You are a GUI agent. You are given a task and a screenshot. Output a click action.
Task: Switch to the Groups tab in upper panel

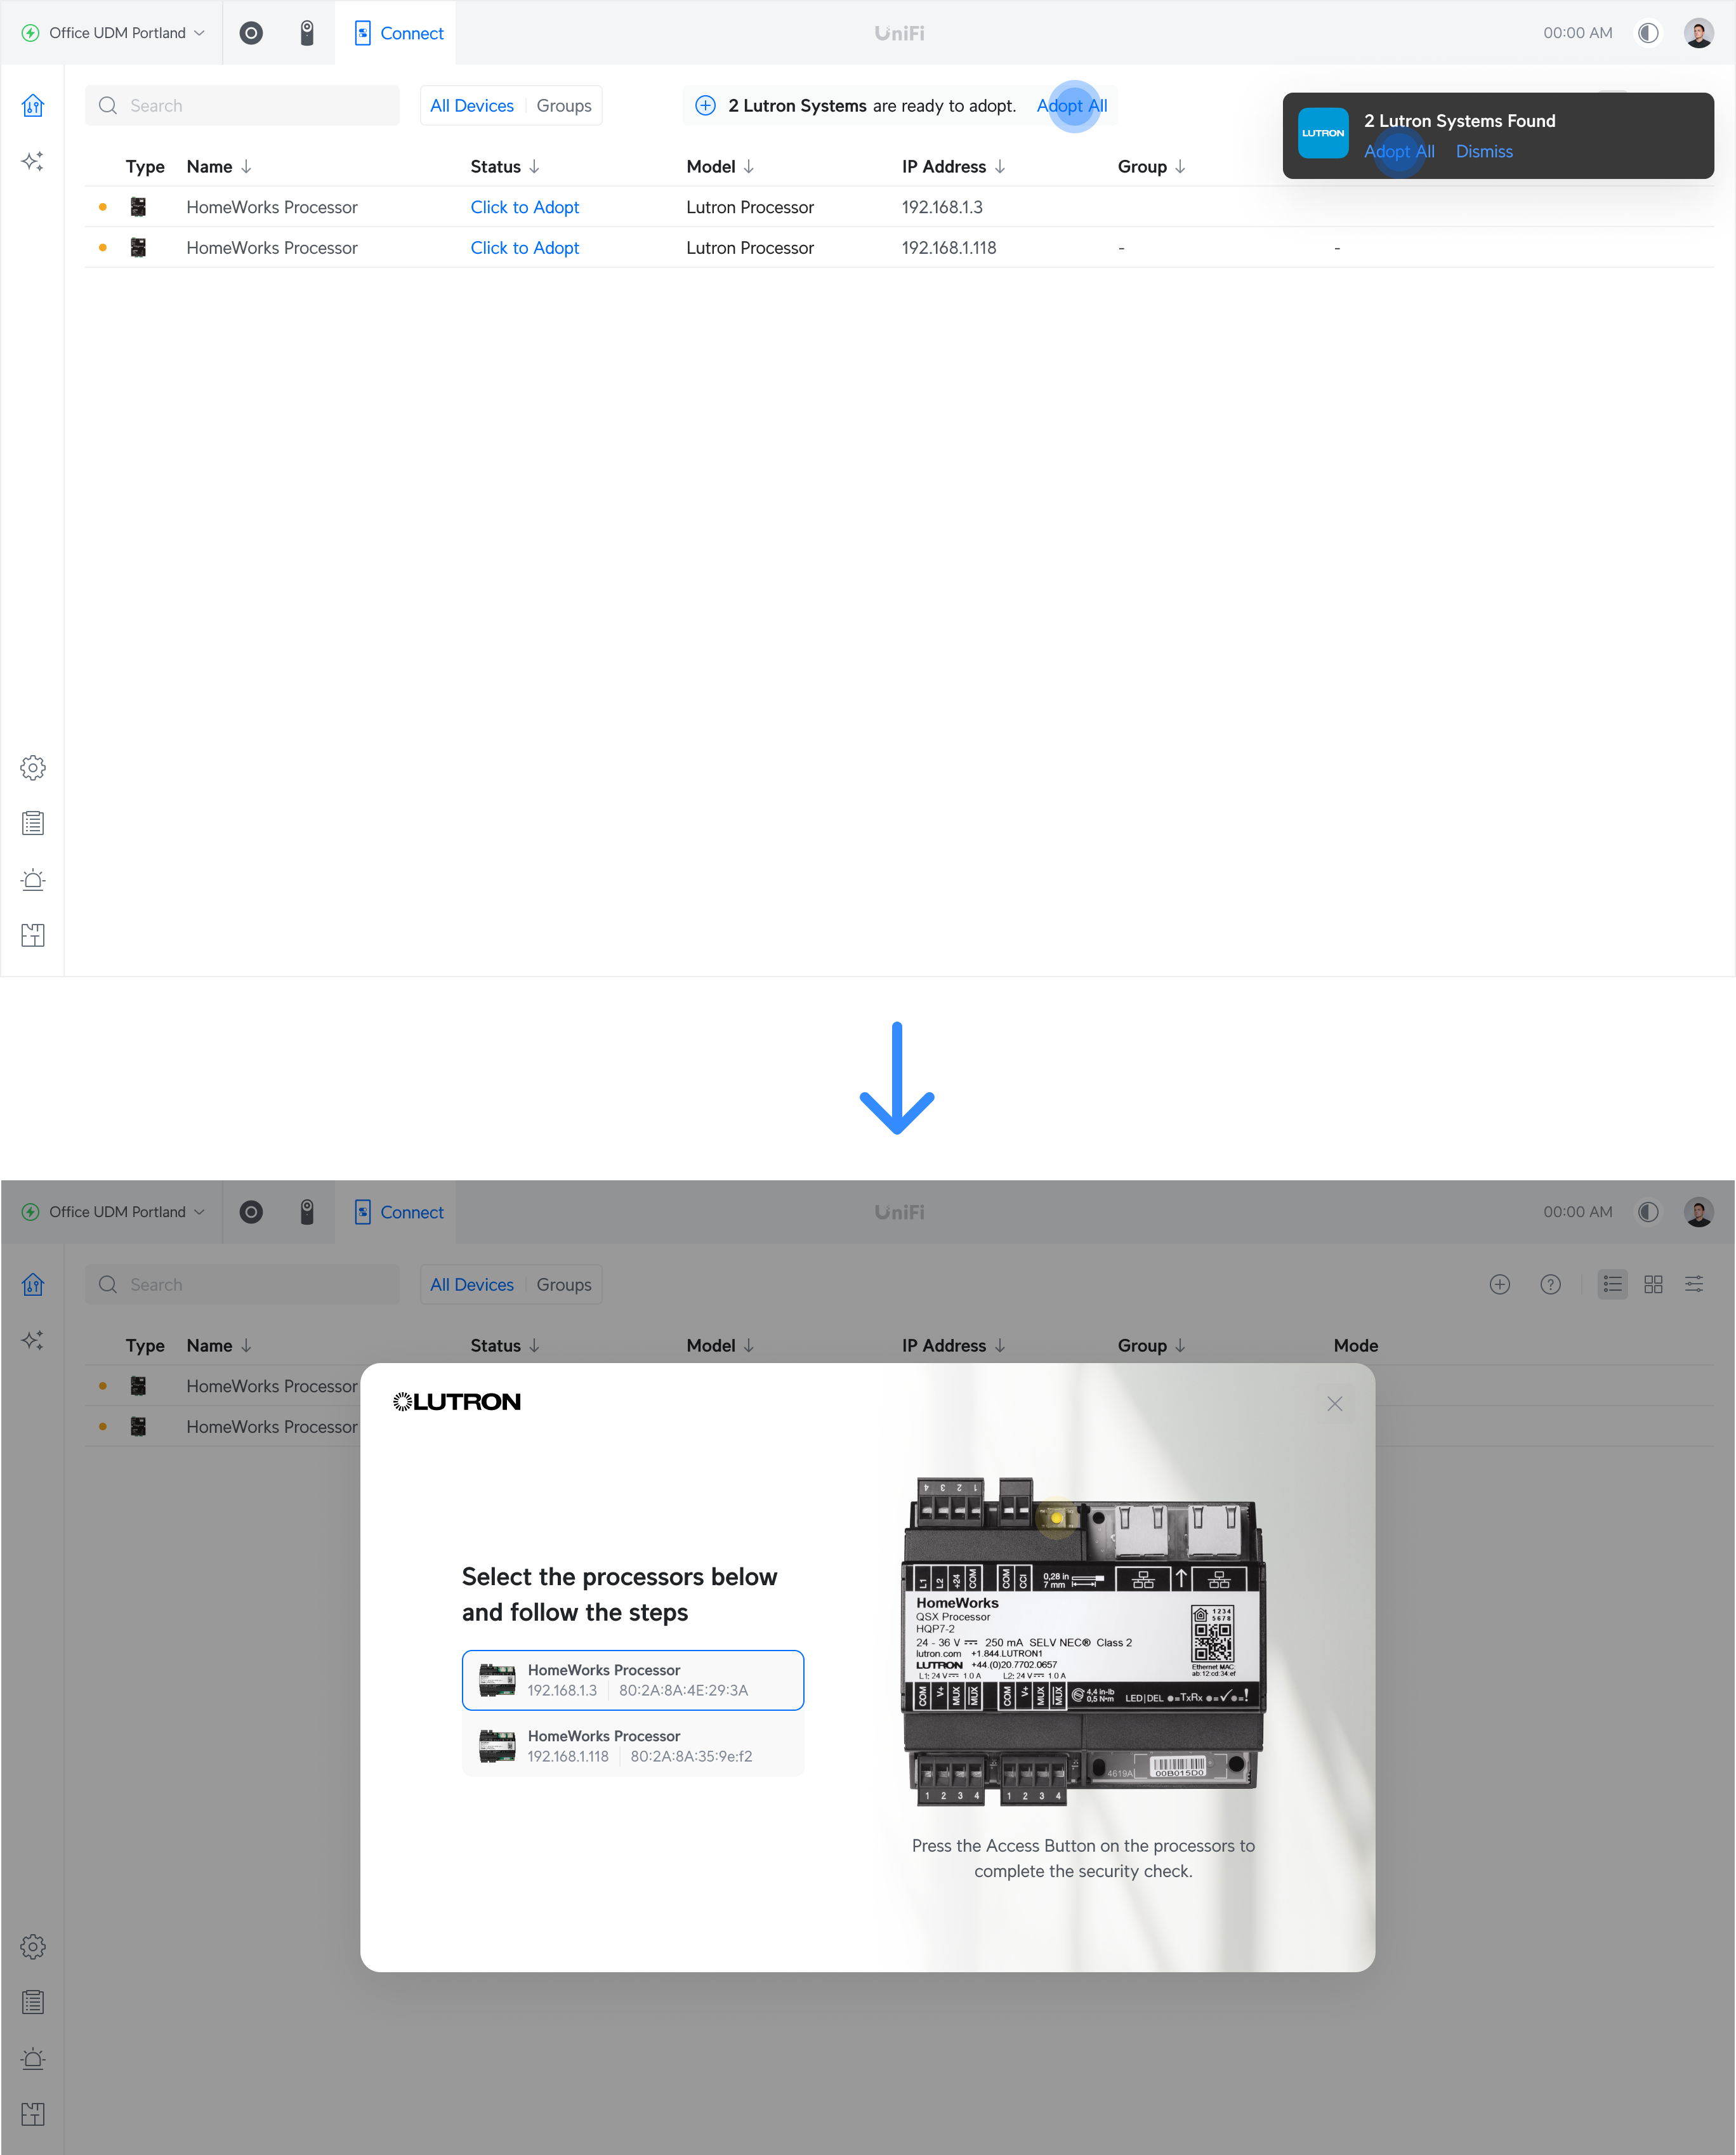(x=564, y=106)
